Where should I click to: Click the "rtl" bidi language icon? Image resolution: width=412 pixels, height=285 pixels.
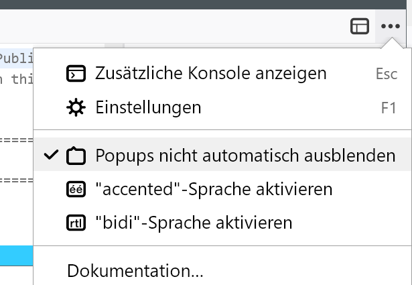coord(76,223)
